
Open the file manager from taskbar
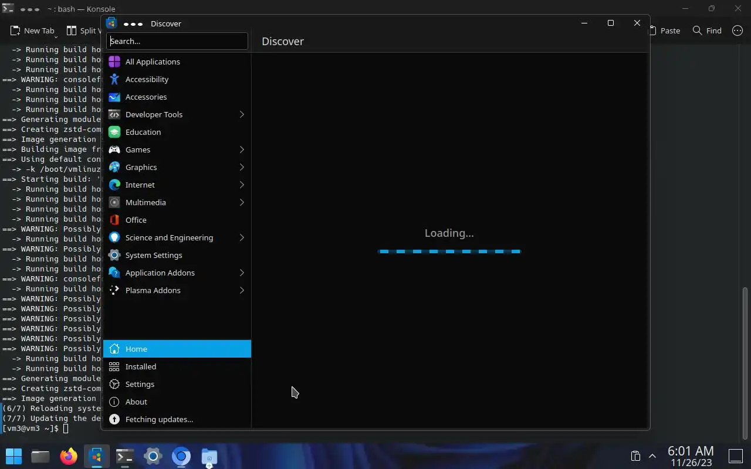pos(40,456)
